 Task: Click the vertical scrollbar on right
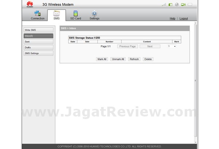pyautogui.click(x=195, y=80)
